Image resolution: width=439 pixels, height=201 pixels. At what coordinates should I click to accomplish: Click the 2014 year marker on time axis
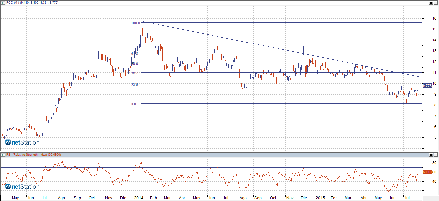(x=138, y=198)
